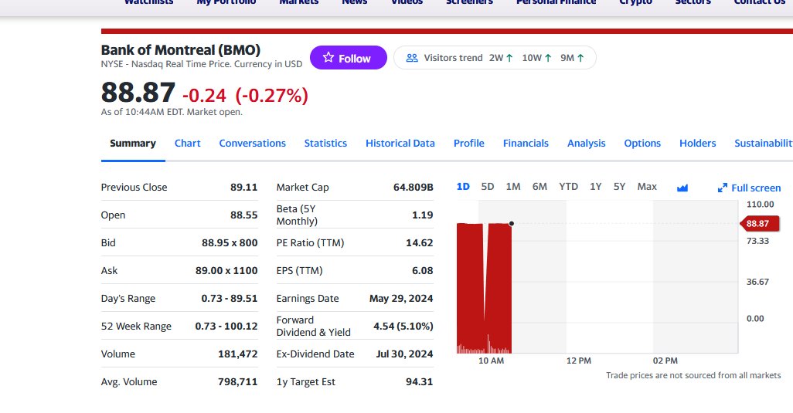Click EPS (TTM) value 6.08
Viewport: 793px width, 413px height.
click(422, 271)
